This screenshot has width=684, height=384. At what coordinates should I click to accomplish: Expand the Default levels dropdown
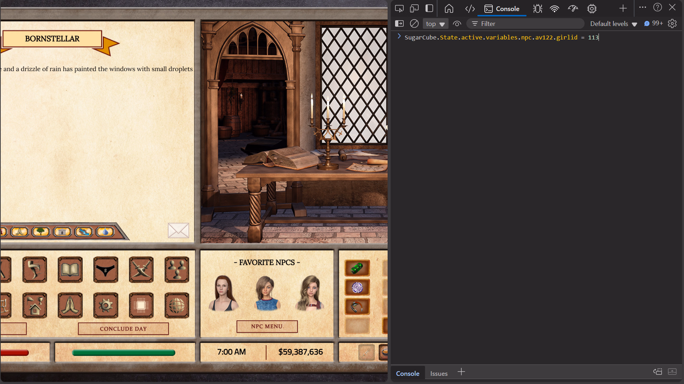613,24
